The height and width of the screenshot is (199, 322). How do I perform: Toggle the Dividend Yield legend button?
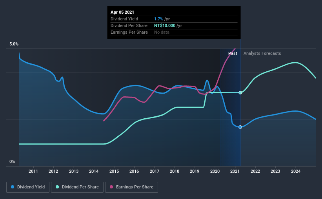(28, 187)
